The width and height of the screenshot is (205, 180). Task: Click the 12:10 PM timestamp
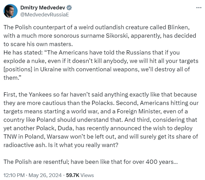[13, 175]
